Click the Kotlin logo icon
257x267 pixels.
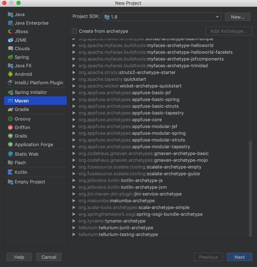pyautogui.click(x=10, y=172)
